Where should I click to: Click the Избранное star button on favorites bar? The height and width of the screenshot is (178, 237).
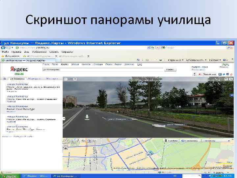(11, 56)
